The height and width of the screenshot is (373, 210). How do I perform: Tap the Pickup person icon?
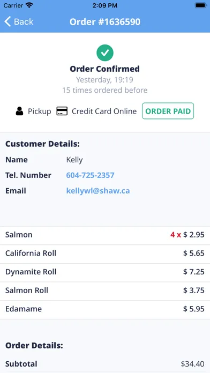tap(19, 111)
